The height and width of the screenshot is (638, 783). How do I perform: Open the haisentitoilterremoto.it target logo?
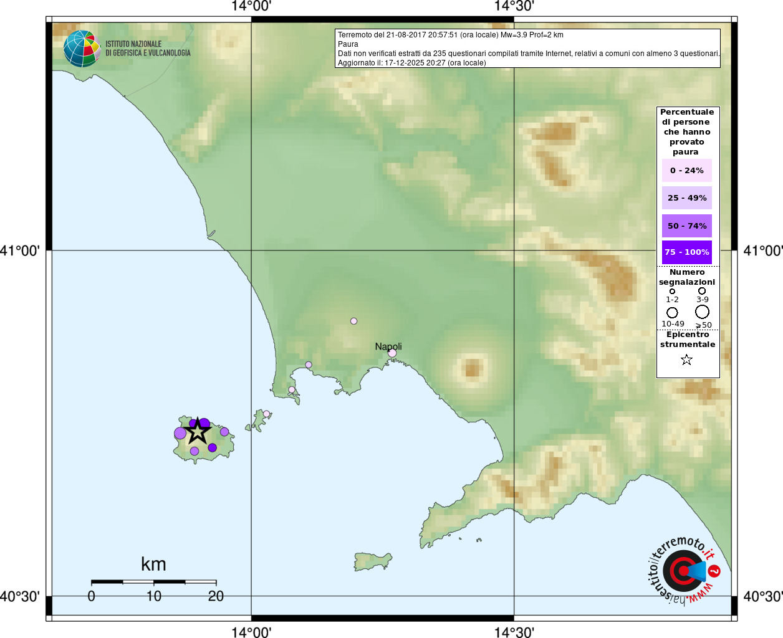click(x=683, y=571)
